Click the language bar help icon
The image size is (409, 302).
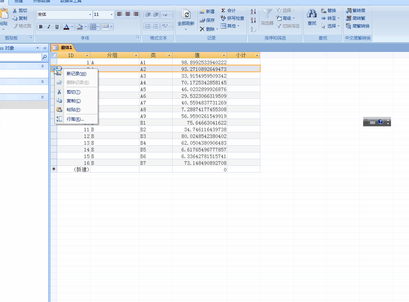pyautogui.click(x=380, y=122)
